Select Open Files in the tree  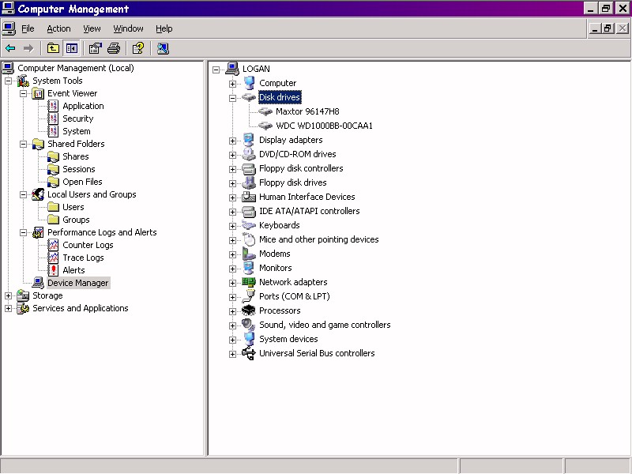pyautogui.click(x=82, y=182)
